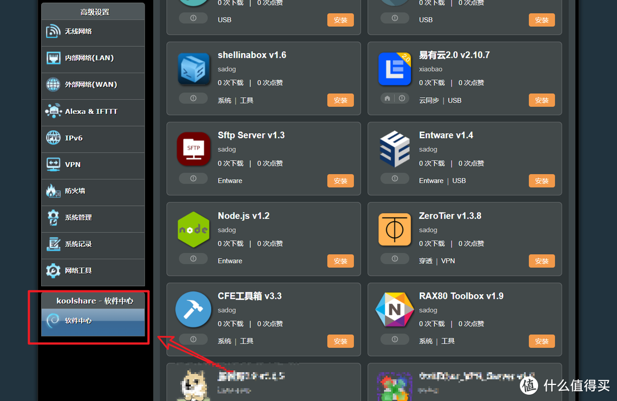This screenshot has height=401, width=617.
Task: Show info for RAX80 Toolbox plugin
Action: (395, 339)
